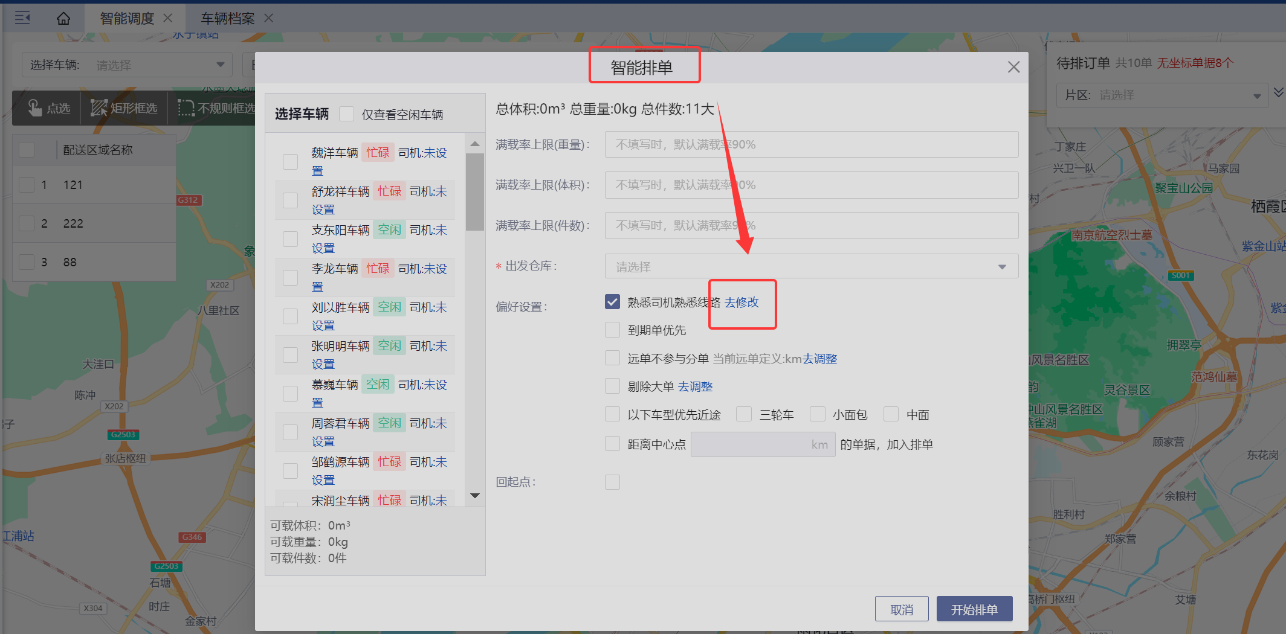This screenshot has width=1286, height=634.
Task: Click the 满载率上限(重量) input field
Action: (x=811, y=144)
